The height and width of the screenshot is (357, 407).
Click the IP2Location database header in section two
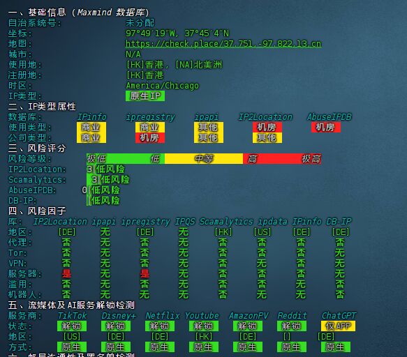point(265,117)
